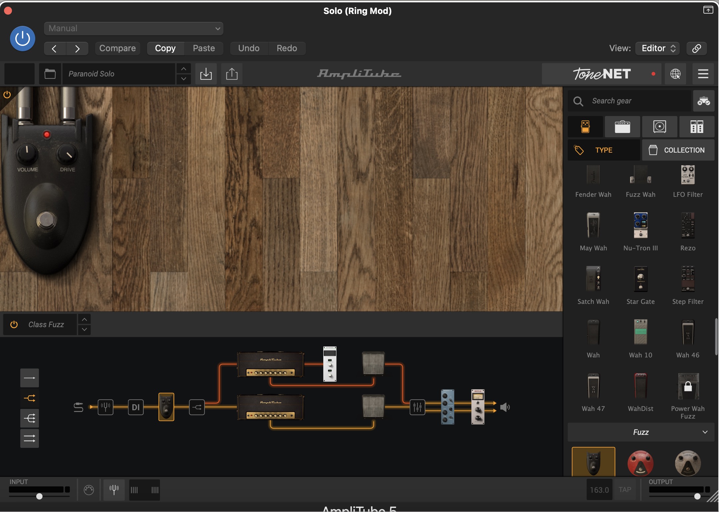Viewport: 719px width, 512px height.
Task: Select the Fuzz Wah pedal
Action: tap(641, 182)
